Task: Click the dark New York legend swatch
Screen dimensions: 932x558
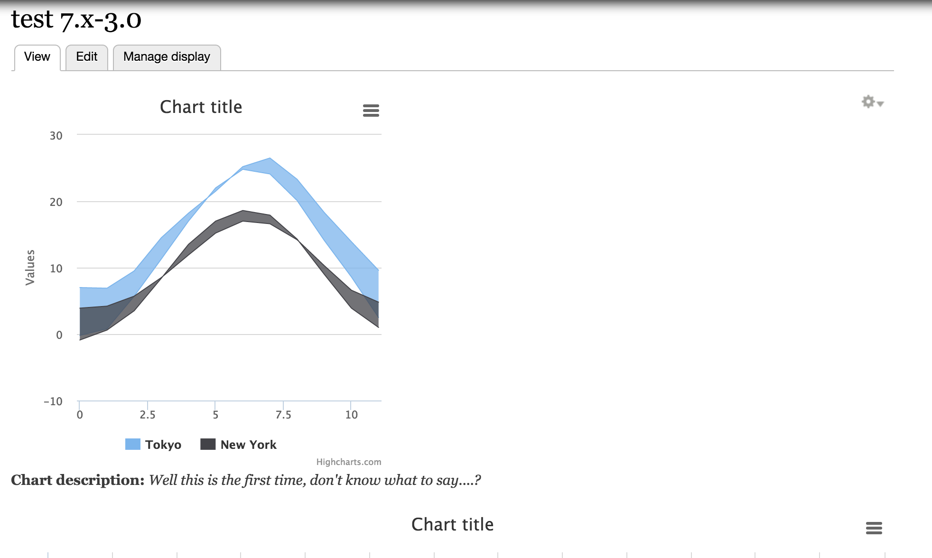Action: tap(208, 444)
